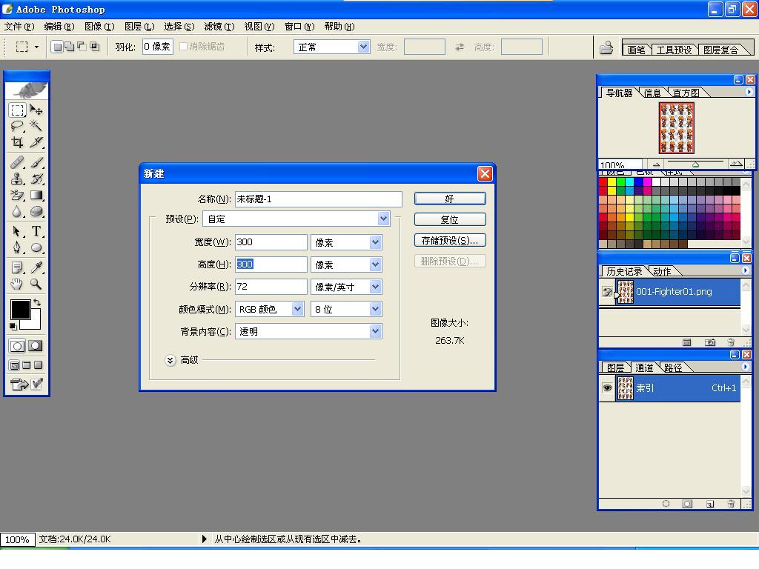
Task: Choose Add to selection mode in options bar
Action: [70, 47]
